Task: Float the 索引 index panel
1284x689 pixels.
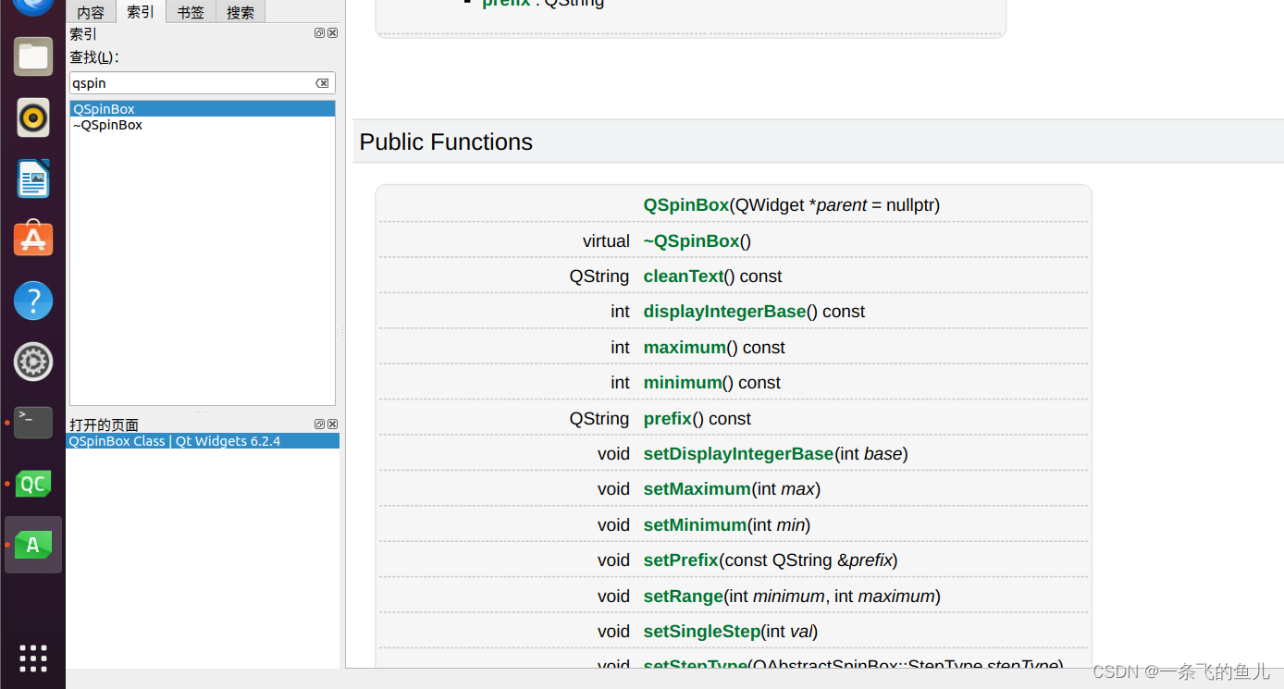Action: tap(319, 33)
